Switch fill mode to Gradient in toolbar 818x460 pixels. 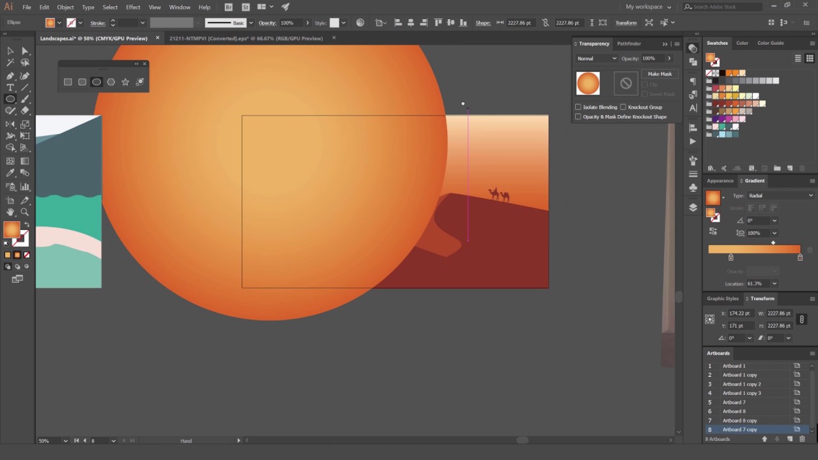point(17,255)
